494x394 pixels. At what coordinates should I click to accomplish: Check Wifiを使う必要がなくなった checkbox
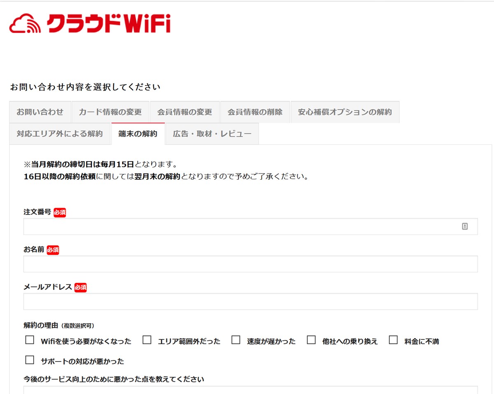point(30,340)
